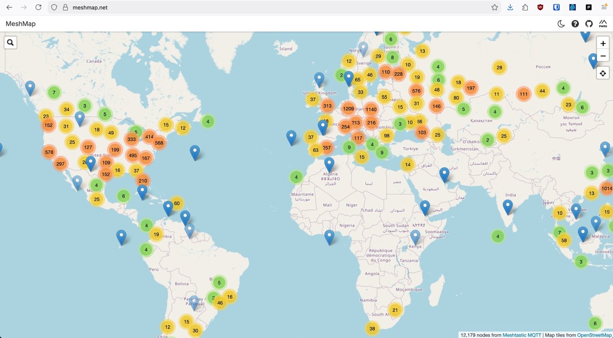The width and height of the screenshot is (613, 338).
Task: Open the map search magnifier button
Action: [x=10, y=43]
